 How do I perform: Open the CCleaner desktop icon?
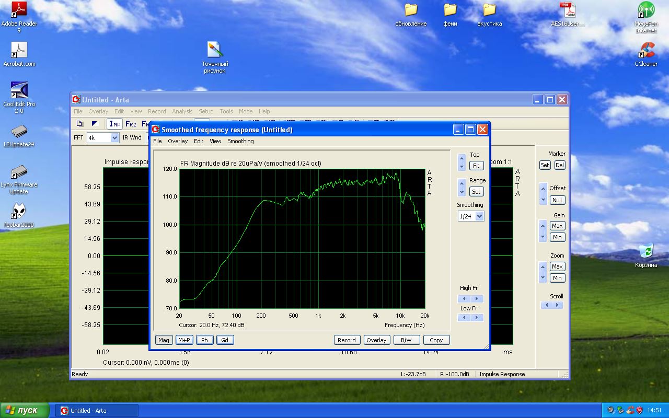(x=646, y=54)
